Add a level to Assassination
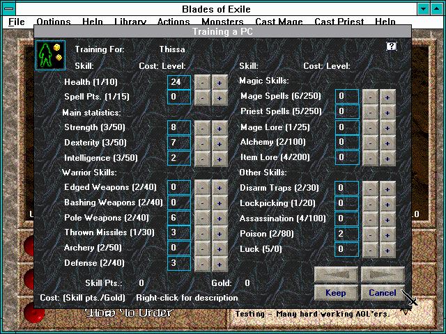Screen dimensions: 446x334 (x=387, y=220)
